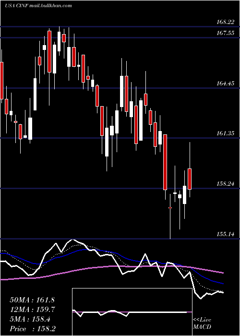Click the 161.35 price level label
Screen dimensions: 240x336
[225, 133]
